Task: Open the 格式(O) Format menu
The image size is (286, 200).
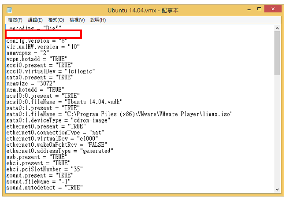Action: [x=56, y=20]
